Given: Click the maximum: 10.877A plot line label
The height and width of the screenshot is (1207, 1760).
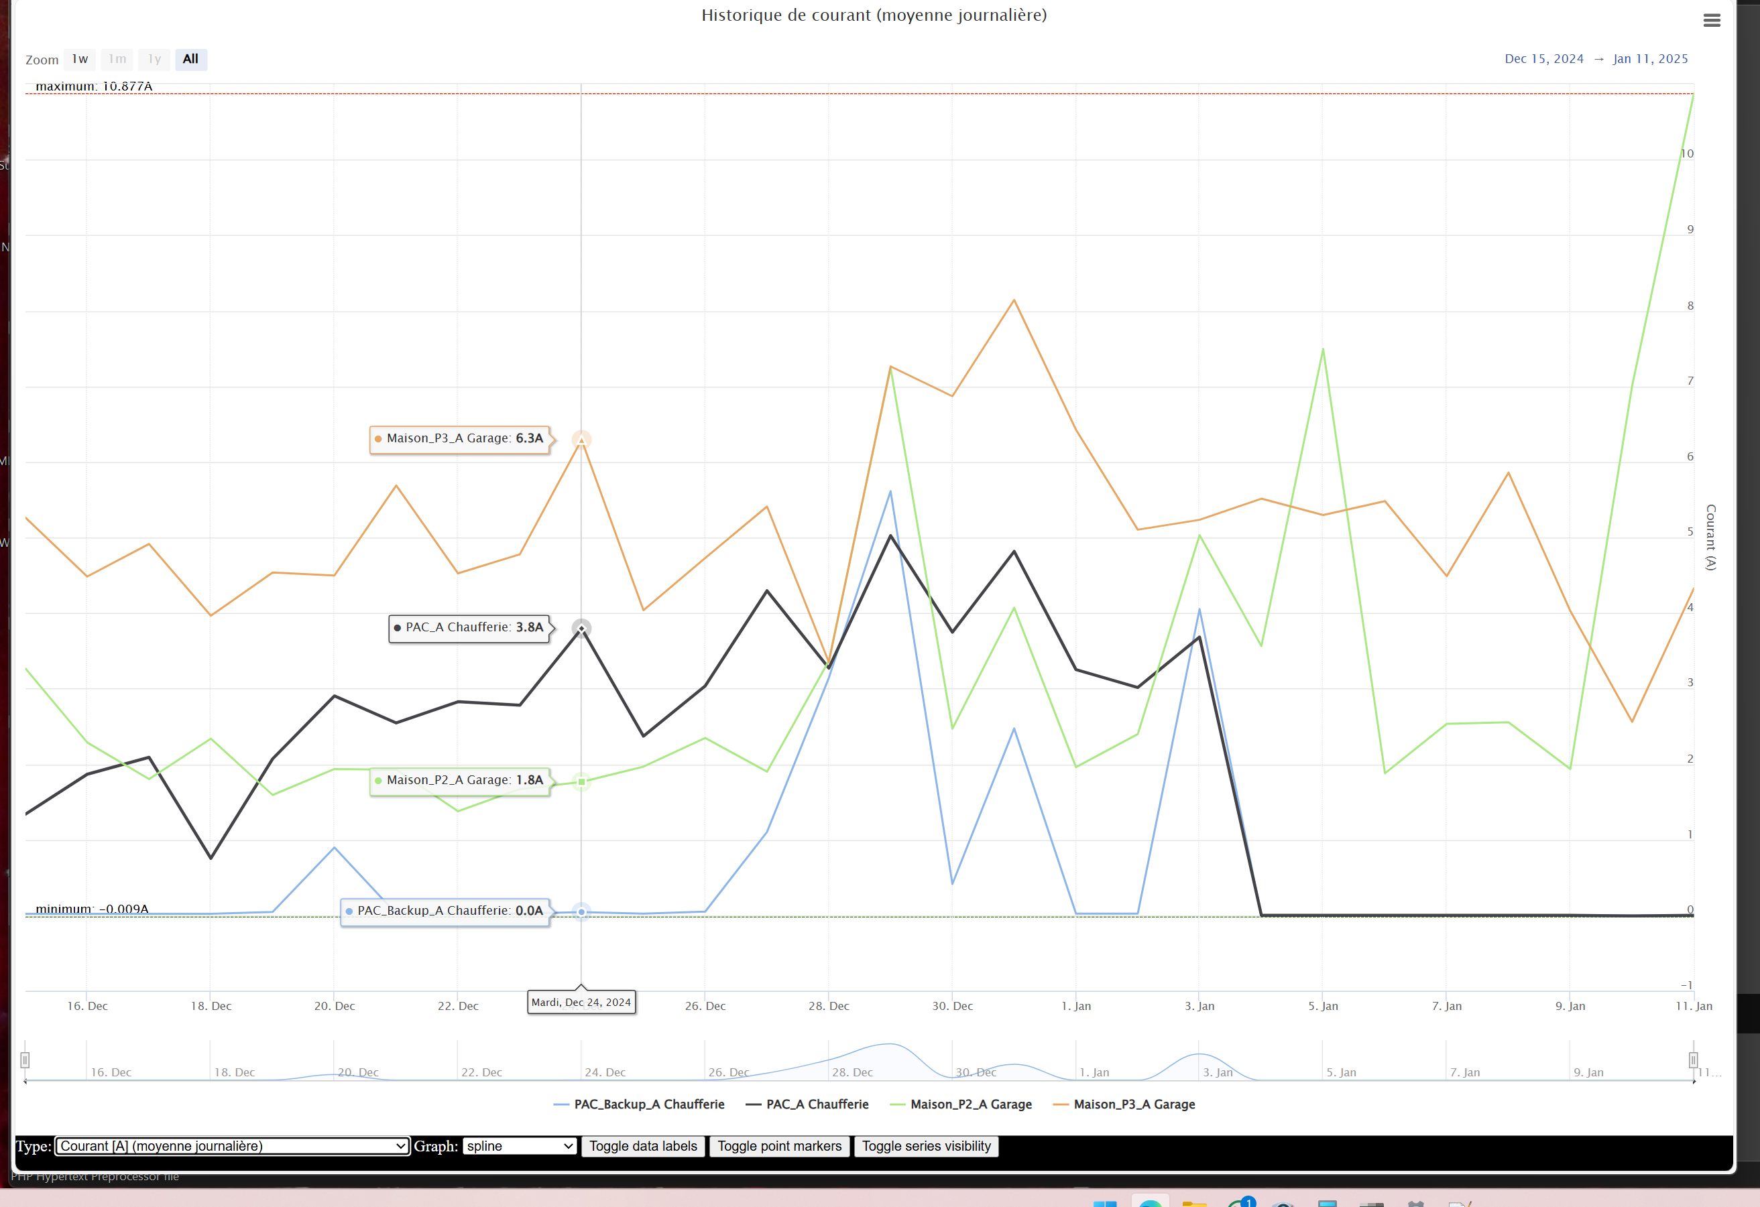Looking at the screenshot, I should coord(94,86).
